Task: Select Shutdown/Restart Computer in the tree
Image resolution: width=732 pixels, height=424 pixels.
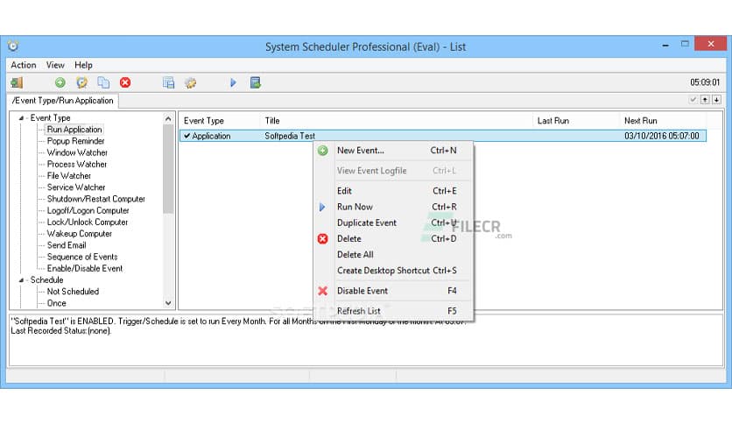Action: click(95, 199)
